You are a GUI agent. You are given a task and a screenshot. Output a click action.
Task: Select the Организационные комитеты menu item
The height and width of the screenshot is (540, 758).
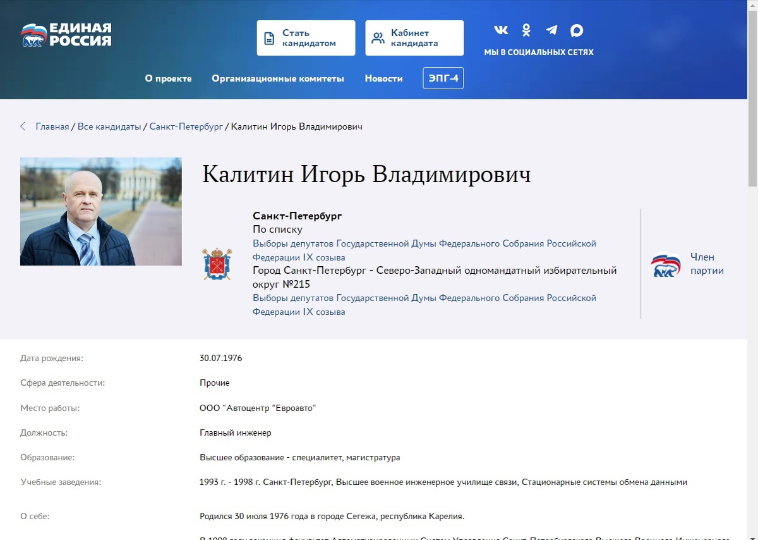[x=278, y=78]
